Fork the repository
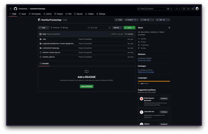This screenshot has height=134, width=208. (145, 20)
